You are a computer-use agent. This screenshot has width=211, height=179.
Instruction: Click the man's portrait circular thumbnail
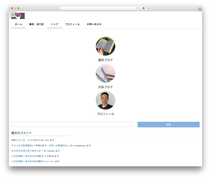point(105,100)
